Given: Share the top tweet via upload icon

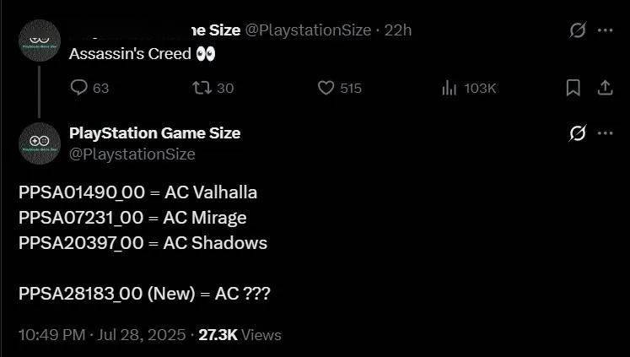Looking at the screenshot, I should point(605,88).
